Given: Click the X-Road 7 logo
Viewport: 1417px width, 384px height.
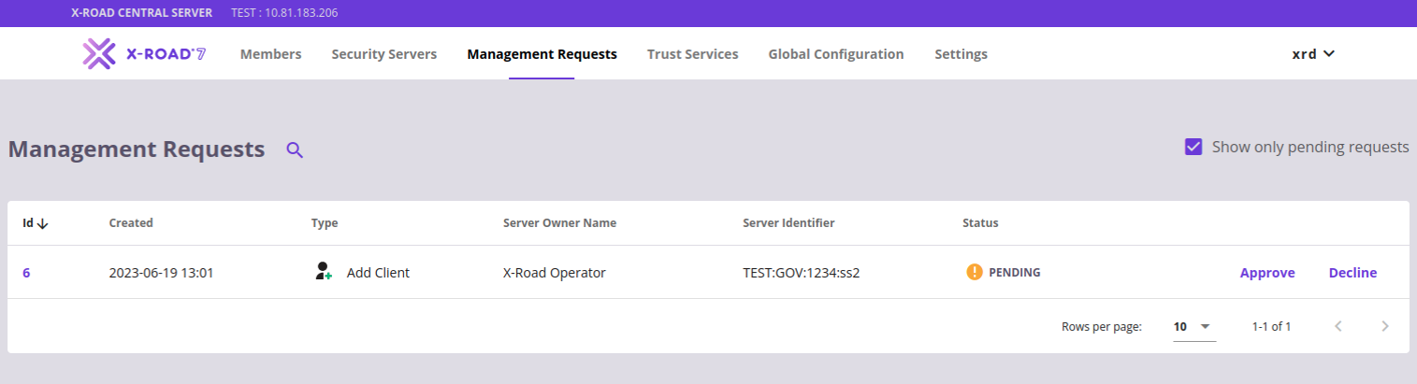Looking at the screenshot, I should pos(144,54).
